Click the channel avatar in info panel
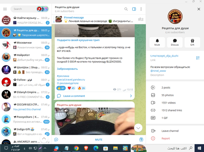This screenshot has width=204, height=152. 175,16
